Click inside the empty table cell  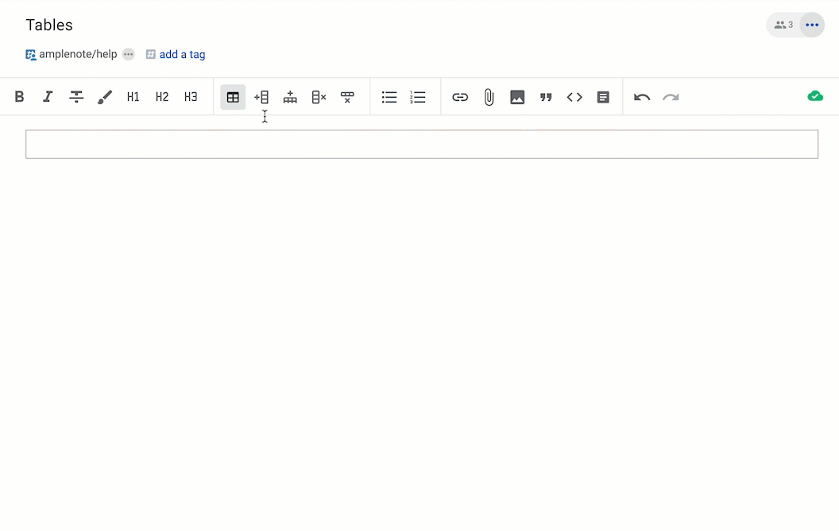(x=422, y=144)
